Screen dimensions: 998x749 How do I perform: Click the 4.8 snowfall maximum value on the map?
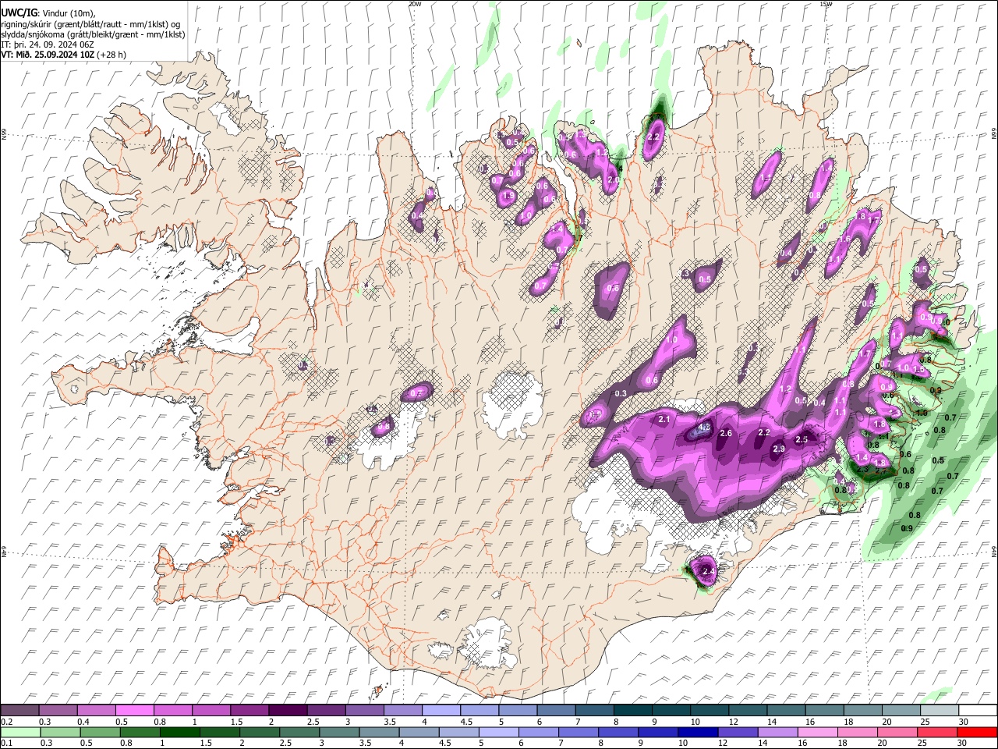[704, 428]
